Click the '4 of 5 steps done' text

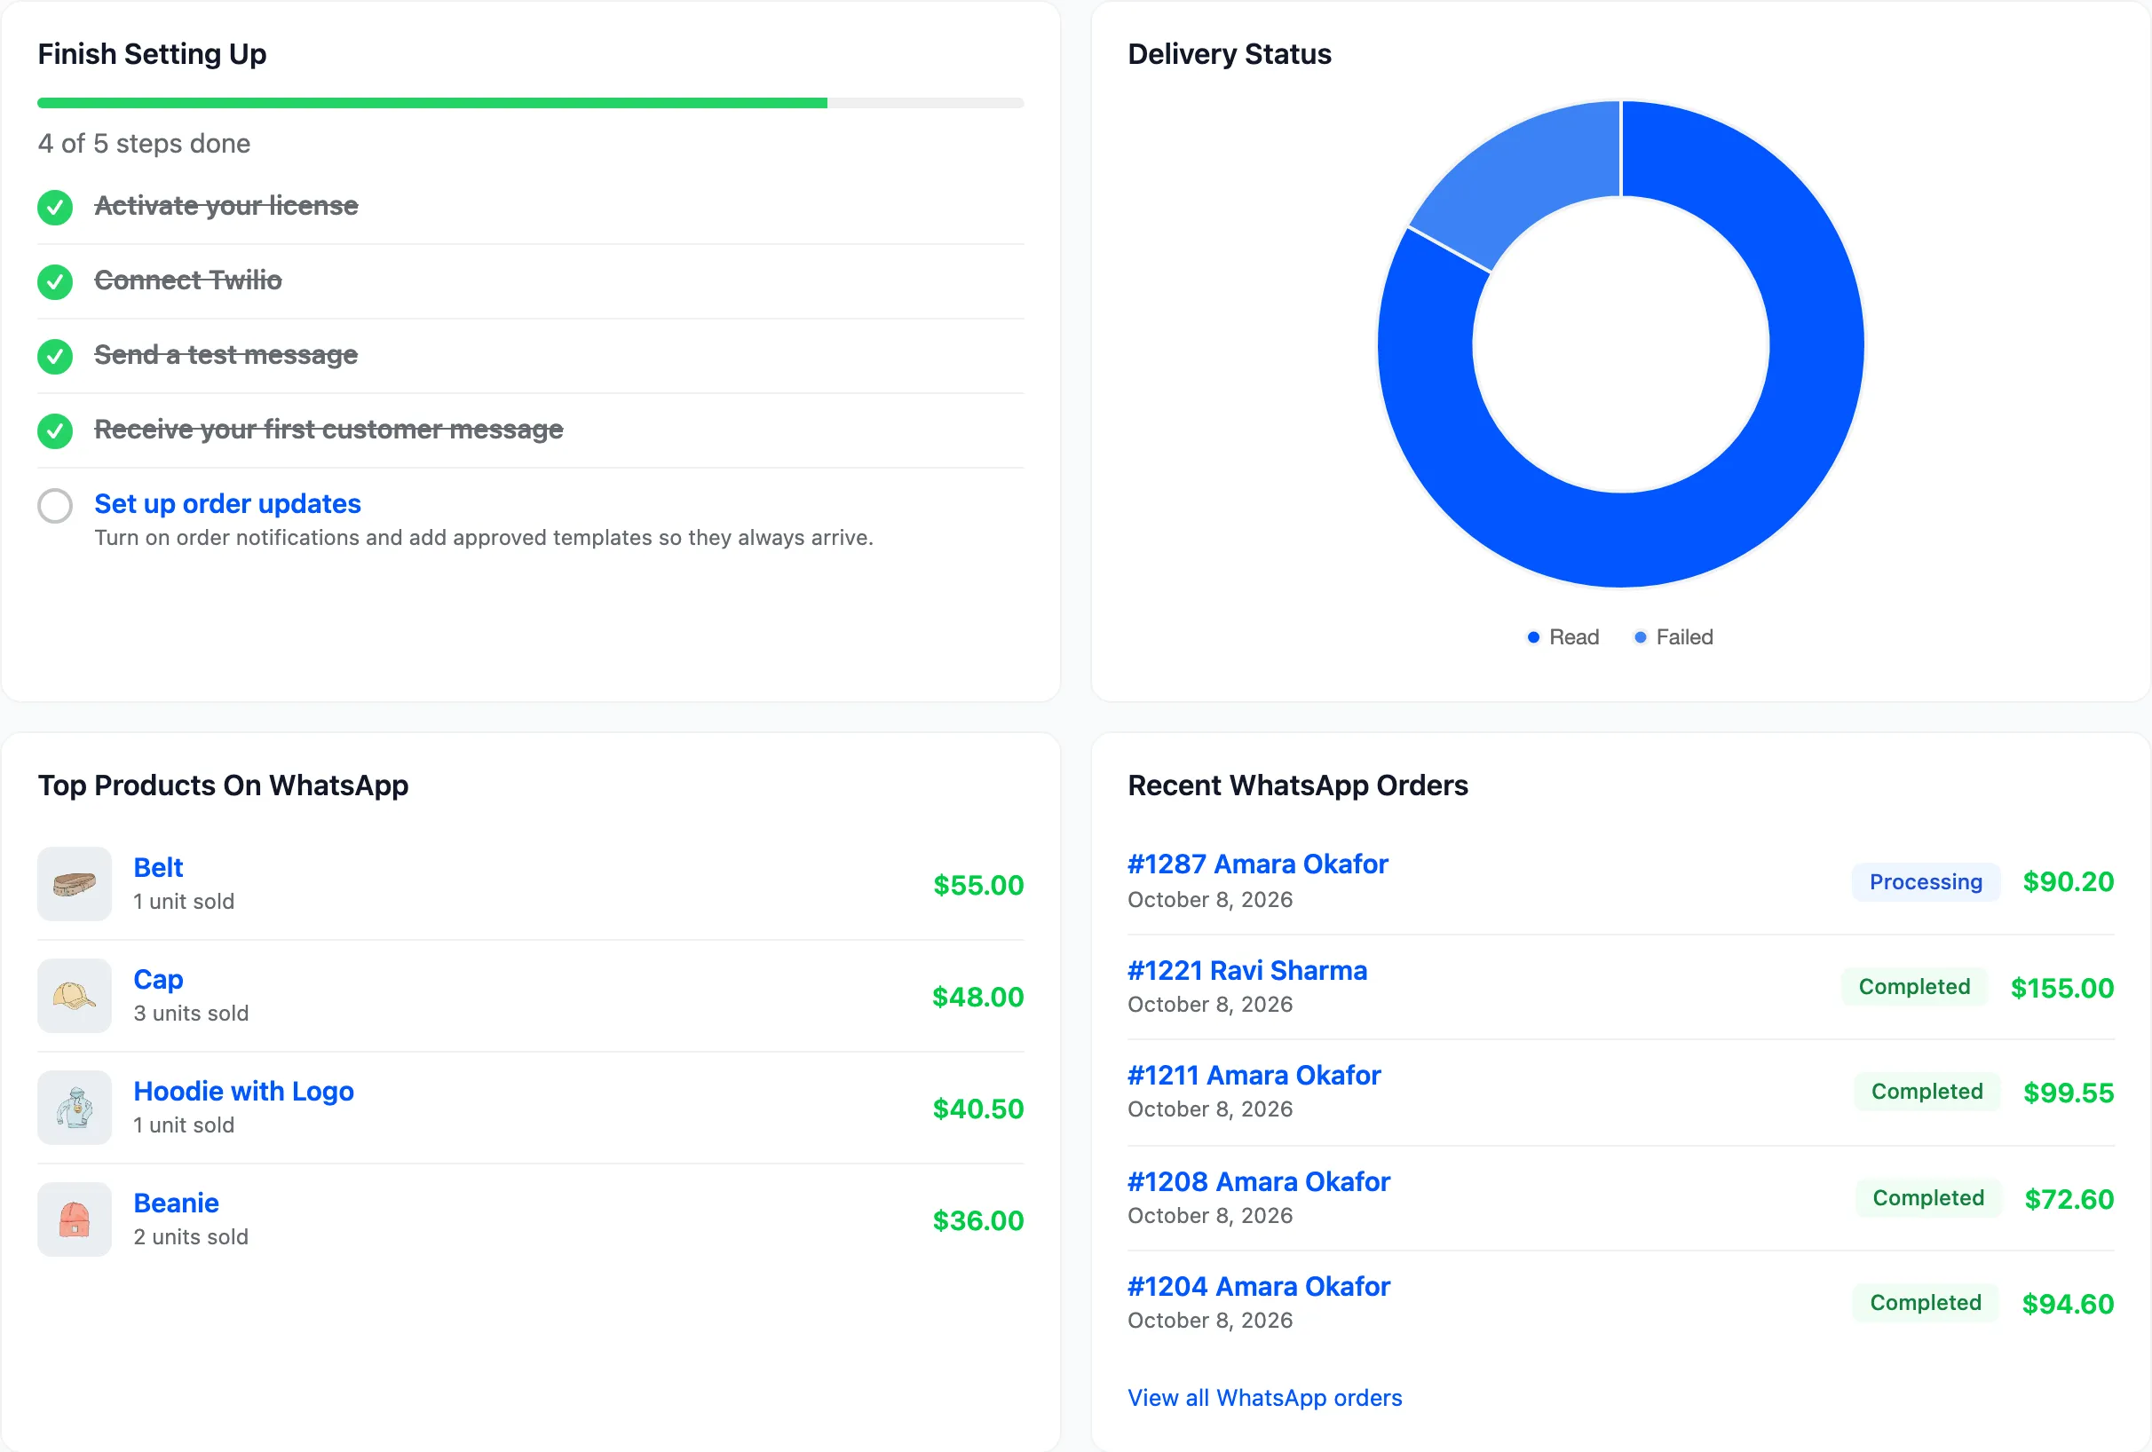[145, 144]
